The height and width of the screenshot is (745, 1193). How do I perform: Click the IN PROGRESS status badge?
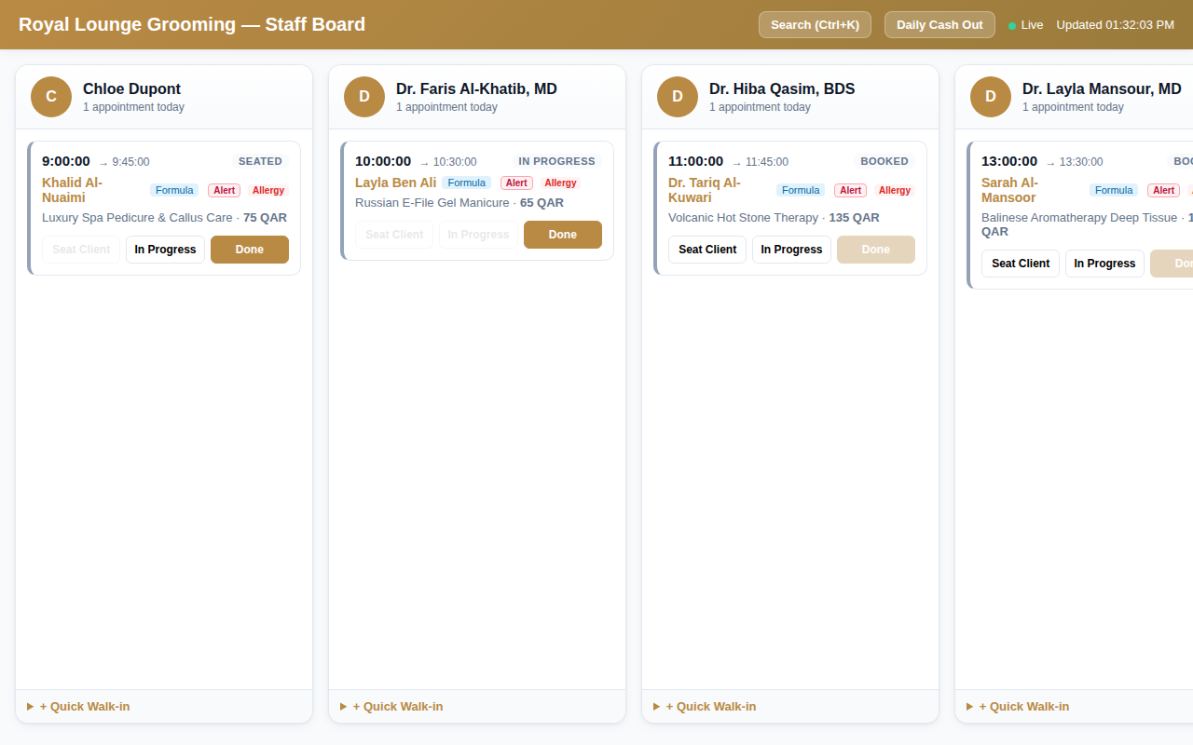point(556,161)
